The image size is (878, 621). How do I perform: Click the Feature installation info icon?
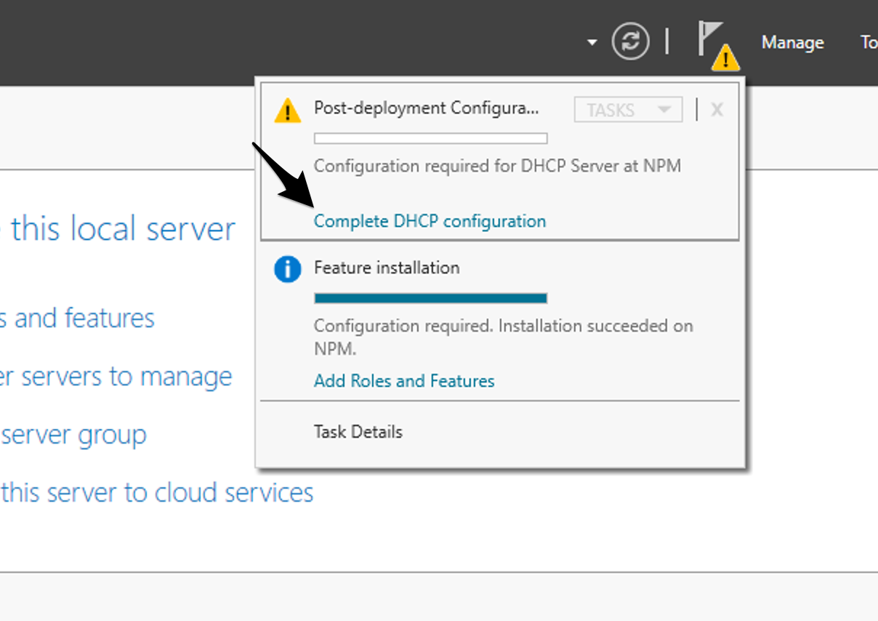[289, 268]
